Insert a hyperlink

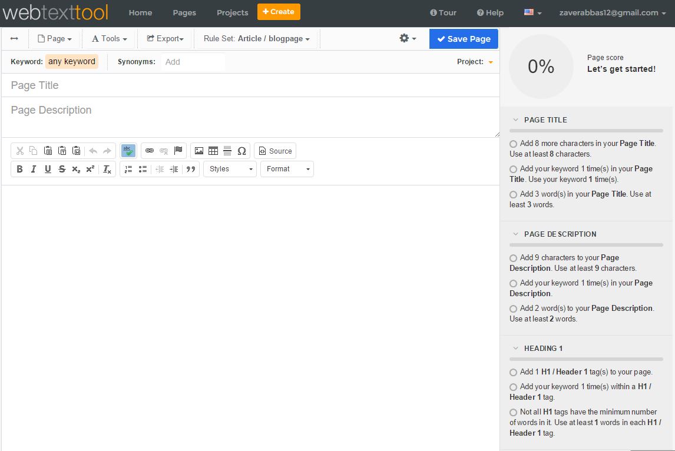coord(149,151)
